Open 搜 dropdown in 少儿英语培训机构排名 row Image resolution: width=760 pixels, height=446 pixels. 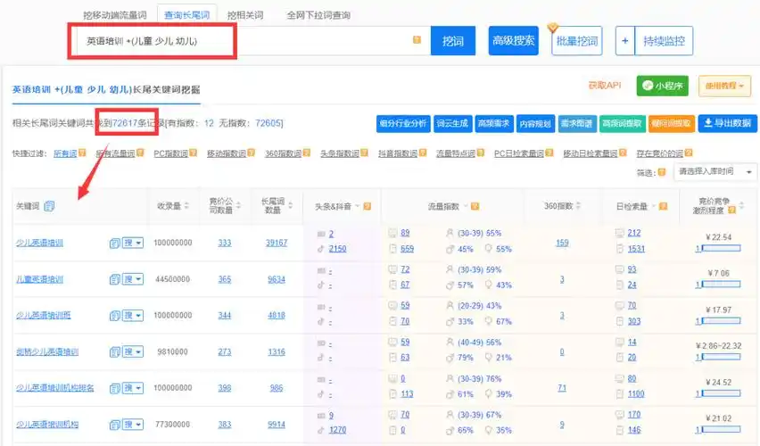[x=133, y=388]
